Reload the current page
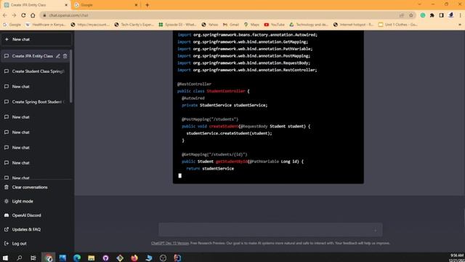The image size is (465, 262). point(23,15)
